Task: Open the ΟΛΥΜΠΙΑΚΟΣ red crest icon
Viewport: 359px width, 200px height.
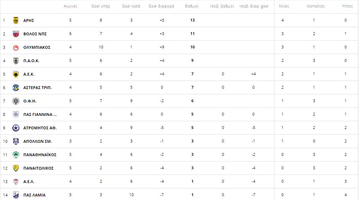Action: tap(16, 47)
